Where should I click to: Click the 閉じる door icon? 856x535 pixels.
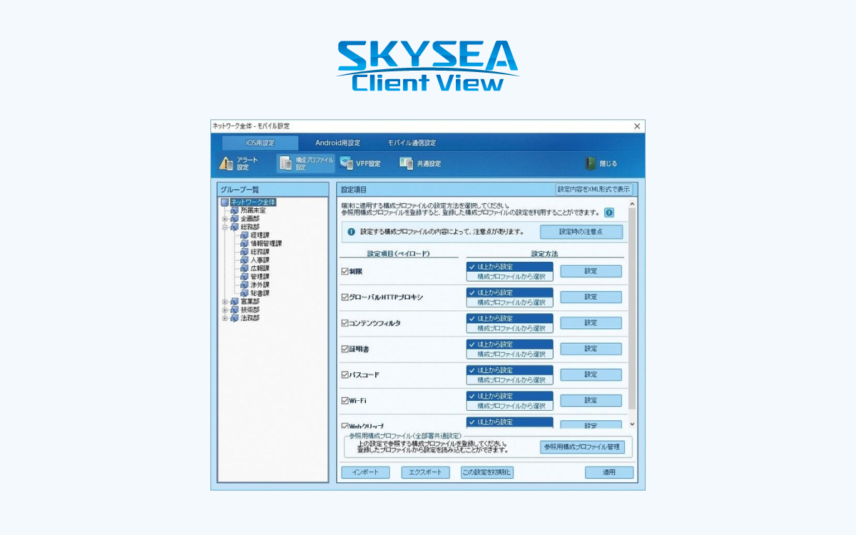click(x=591, y=163)
